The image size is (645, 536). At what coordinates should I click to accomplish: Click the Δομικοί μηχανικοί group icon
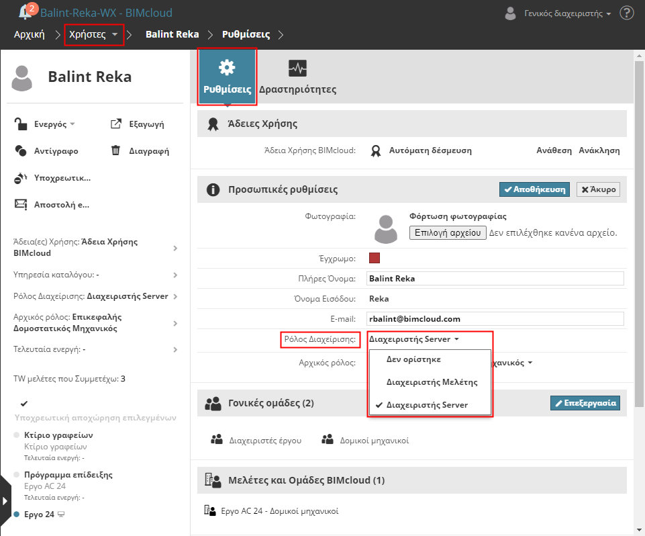[x=328, y=440]
